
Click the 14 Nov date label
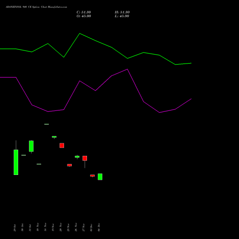pyautogui.click(x=45, y=227)
